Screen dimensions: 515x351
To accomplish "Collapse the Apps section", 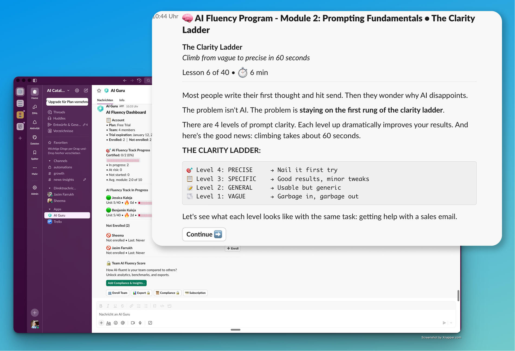I will (50, 209).
